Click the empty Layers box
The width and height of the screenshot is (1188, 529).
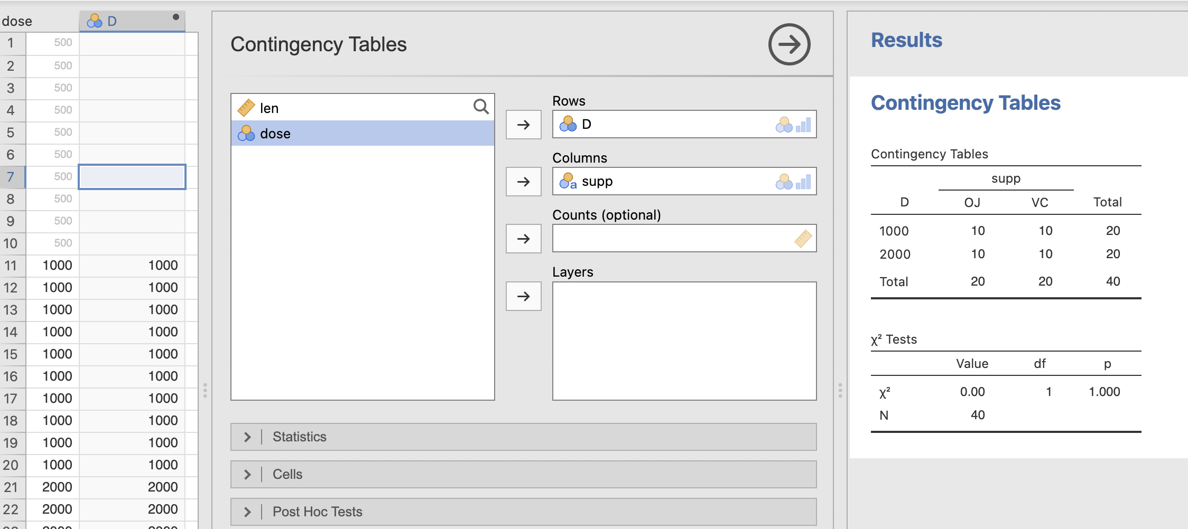pyautogui.click(x=684, y=341)
